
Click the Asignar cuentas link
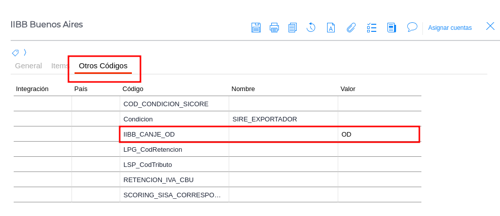tap(450, 28)
